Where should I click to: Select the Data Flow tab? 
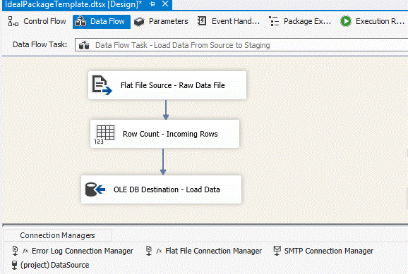tap(102, 22)
